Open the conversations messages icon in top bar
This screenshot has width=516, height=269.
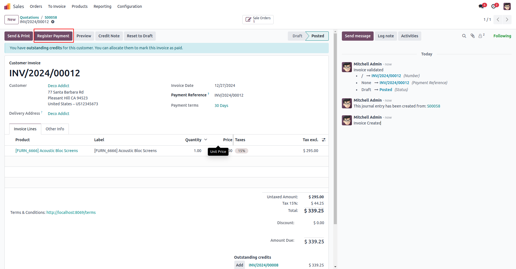click(x=481, y=6)
